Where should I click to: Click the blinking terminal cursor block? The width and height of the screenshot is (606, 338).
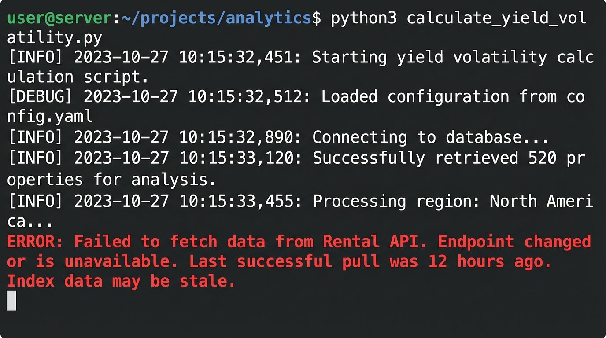pyautogui.click(x=11, y=301)
